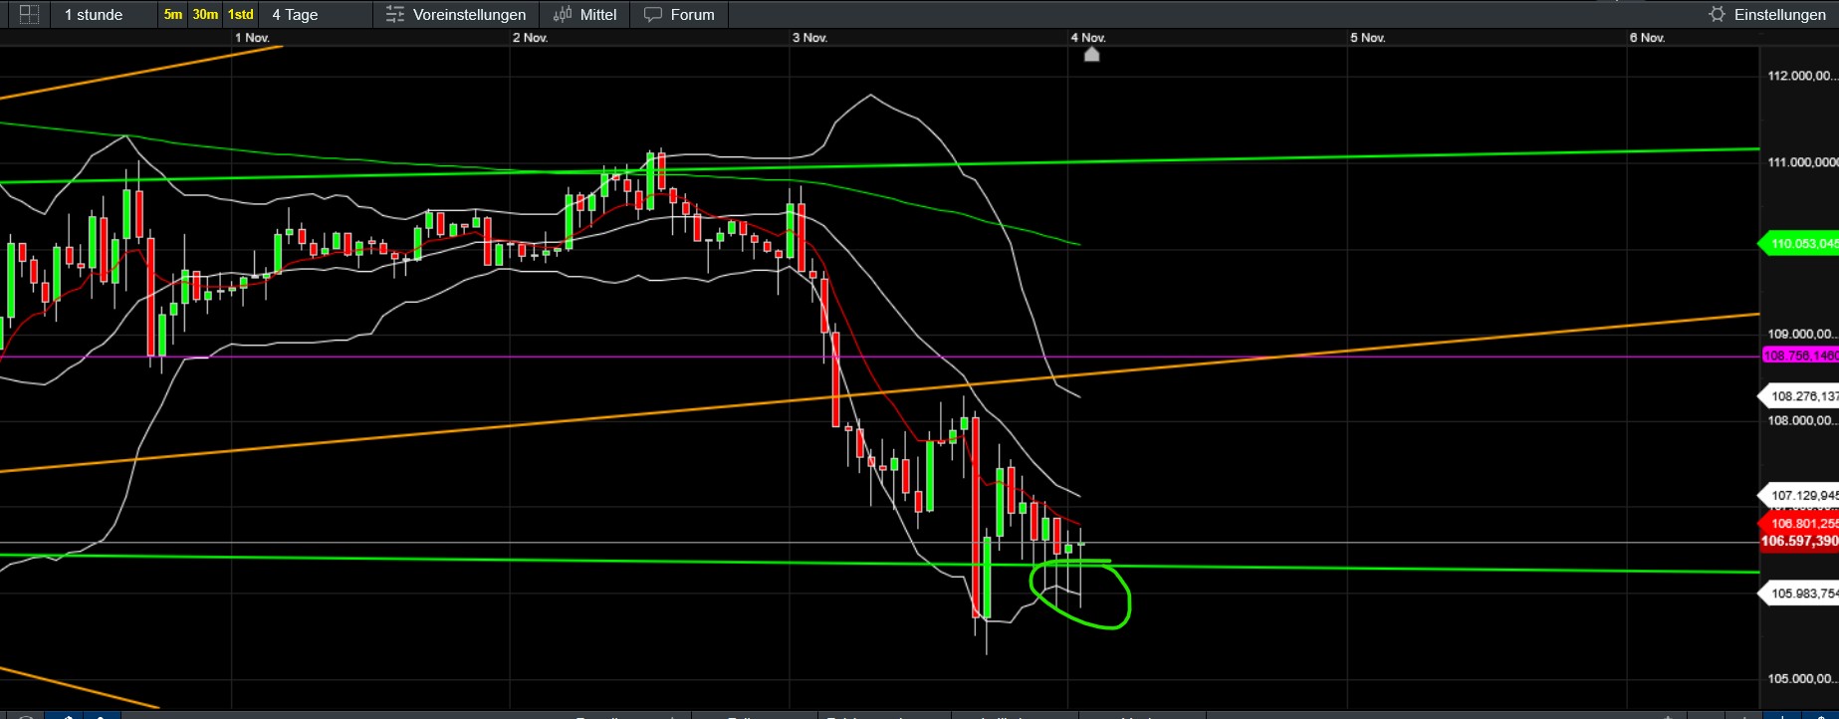Open the '1 stunde' interval selector
The height and width of the screenshot is (719, 1839).
(94, 15)
